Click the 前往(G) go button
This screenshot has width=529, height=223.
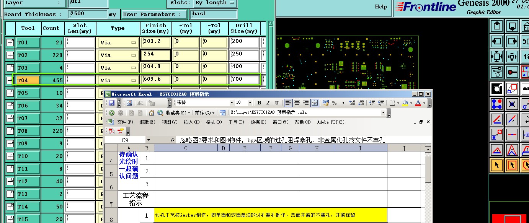click(205, 113)
